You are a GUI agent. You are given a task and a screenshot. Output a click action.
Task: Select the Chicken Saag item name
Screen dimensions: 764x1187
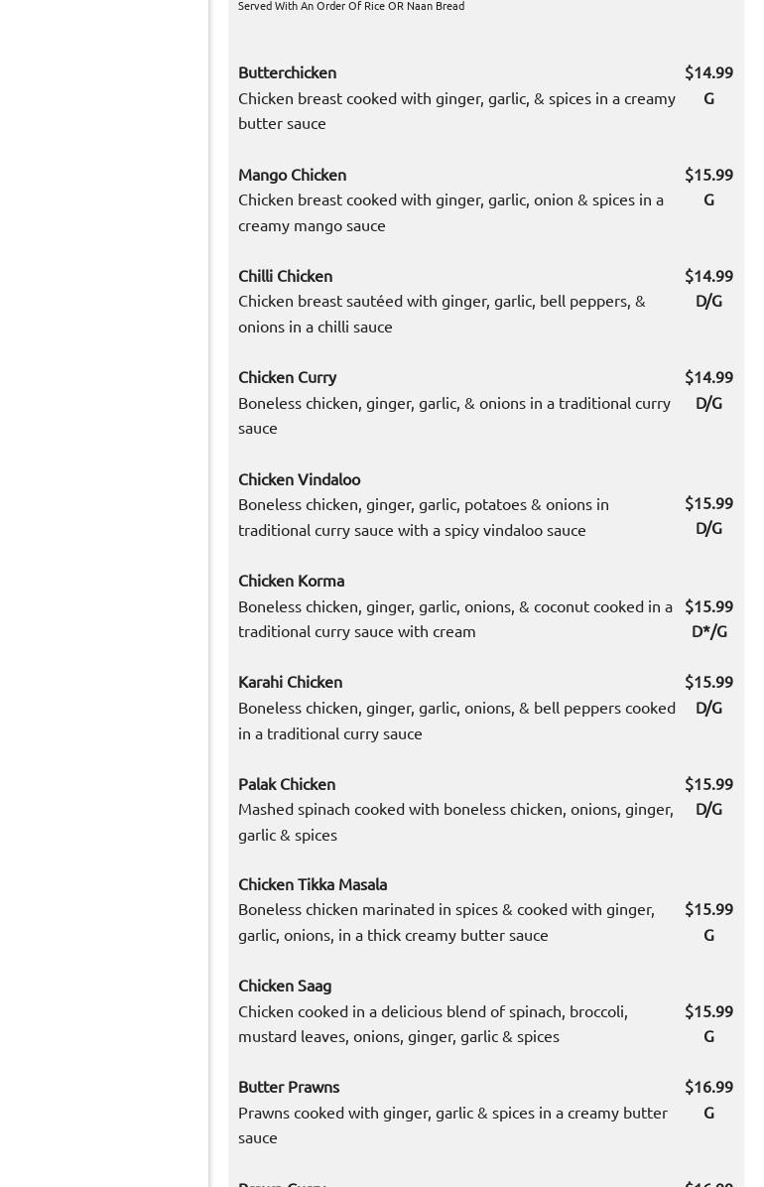point(285,986)
